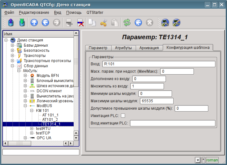Screen dimensions: 227x165
Task: Click the delete item toolbar icon
Action: (80, 23)
